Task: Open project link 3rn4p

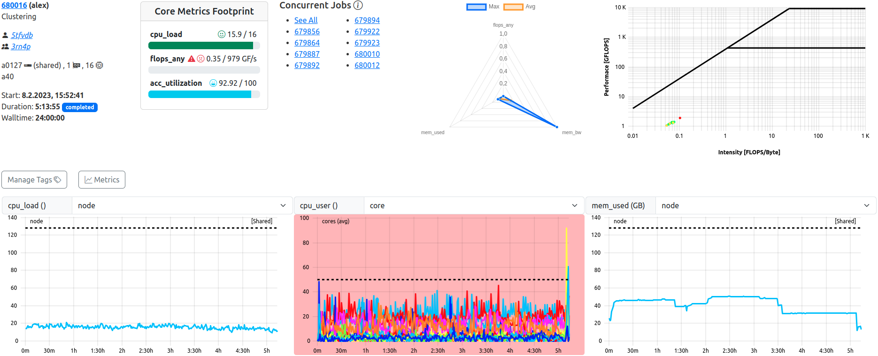Action: [x=21, y=46]
